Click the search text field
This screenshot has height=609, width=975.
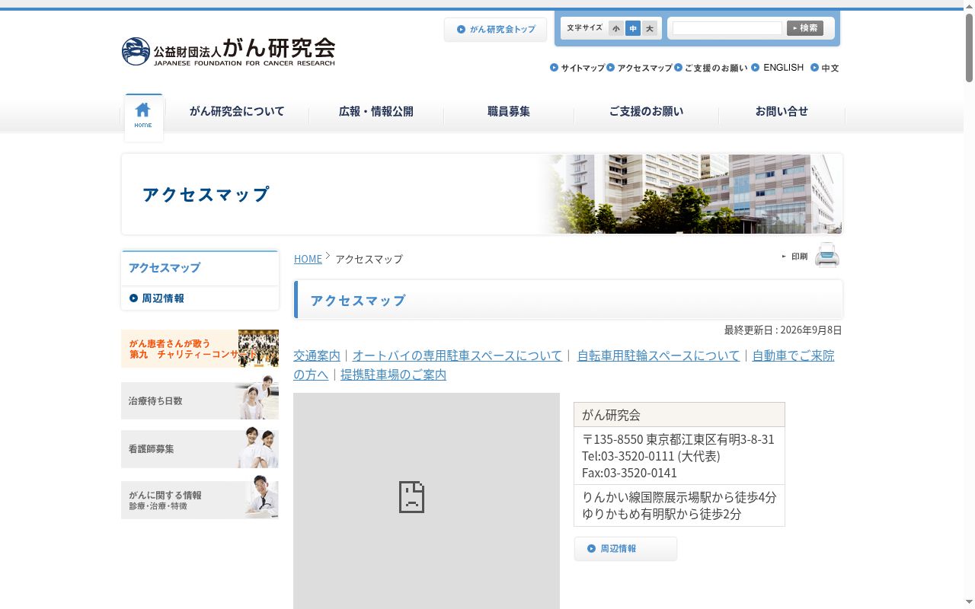[x=727, y=28]
